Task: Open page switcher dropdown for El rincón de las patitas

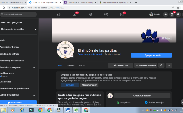Action: 35,29
